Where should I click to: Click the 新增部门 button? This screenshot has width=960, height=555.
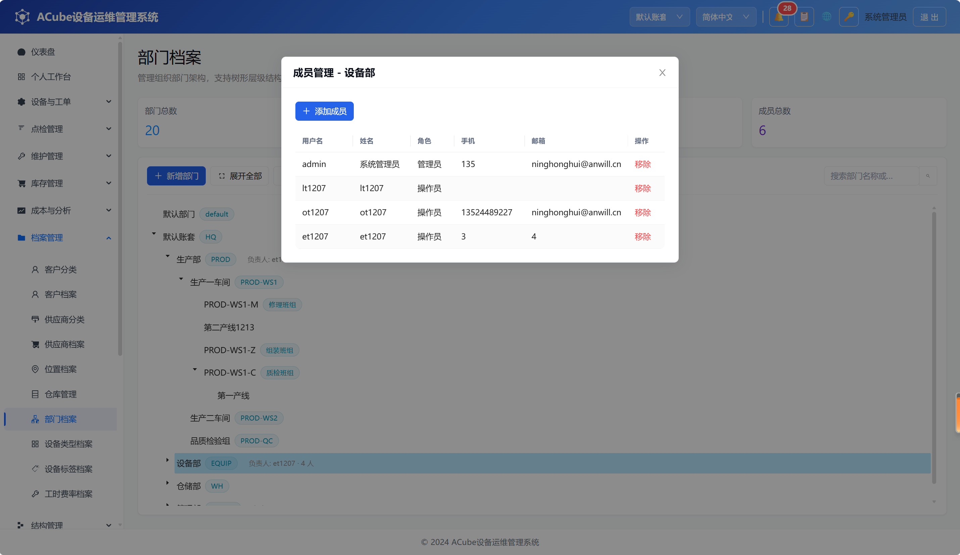176,176
